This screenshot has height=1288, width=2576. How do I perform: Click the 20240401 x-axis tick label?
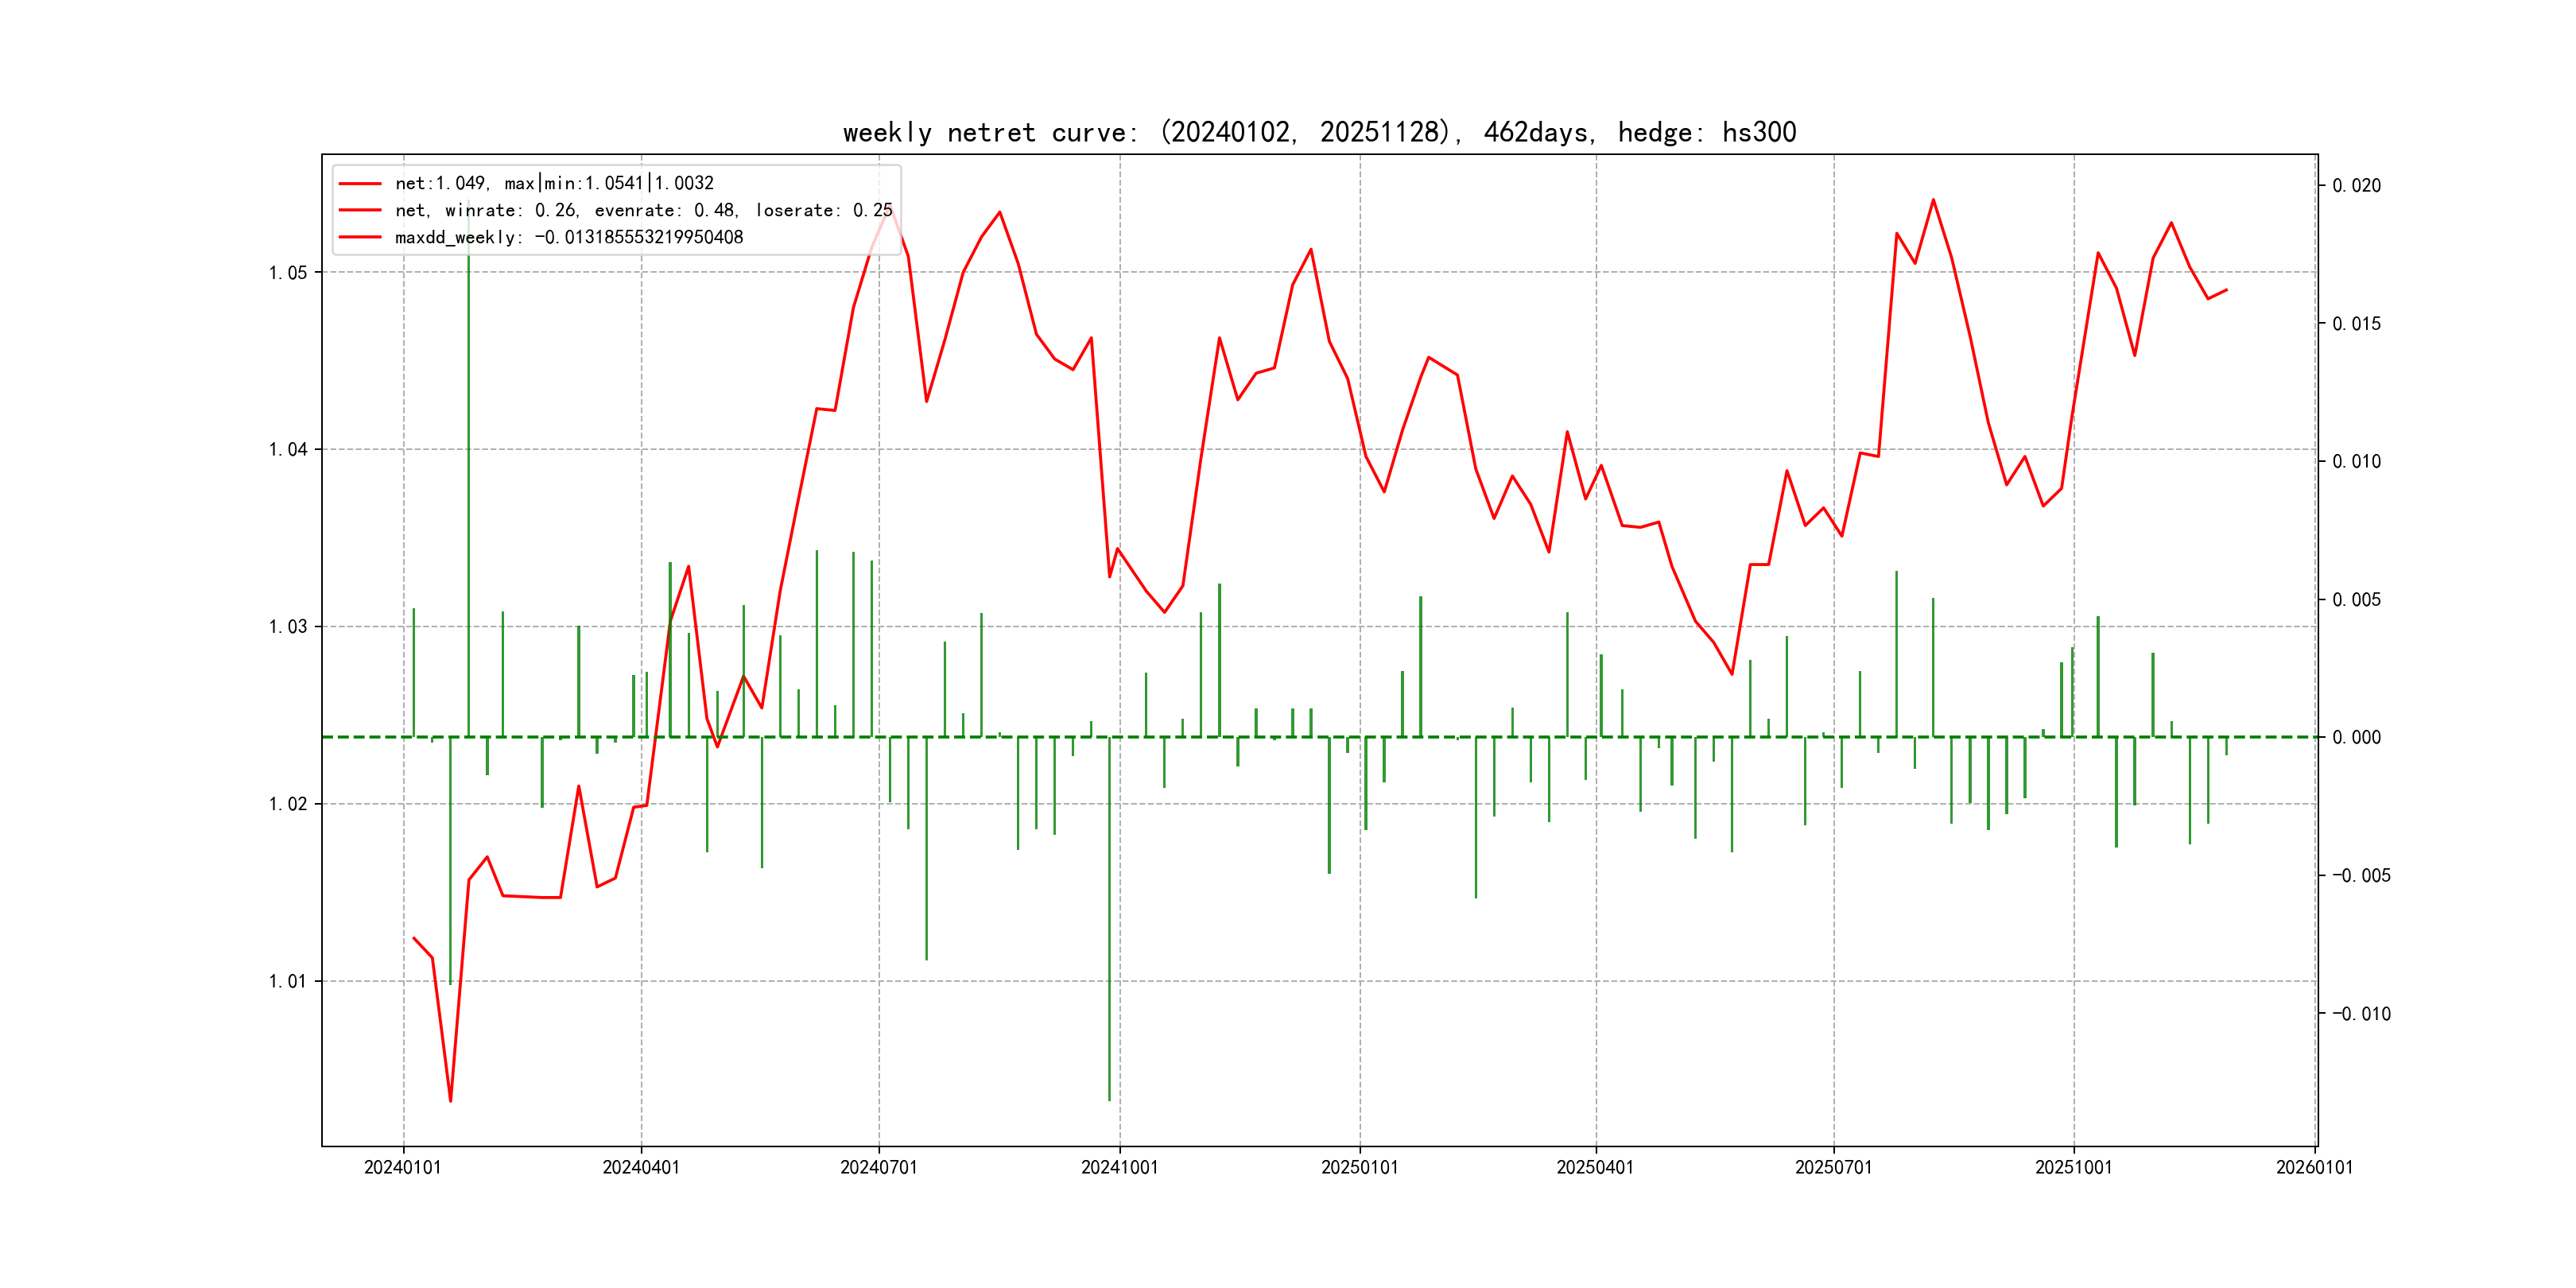[x=641, y=1167]
